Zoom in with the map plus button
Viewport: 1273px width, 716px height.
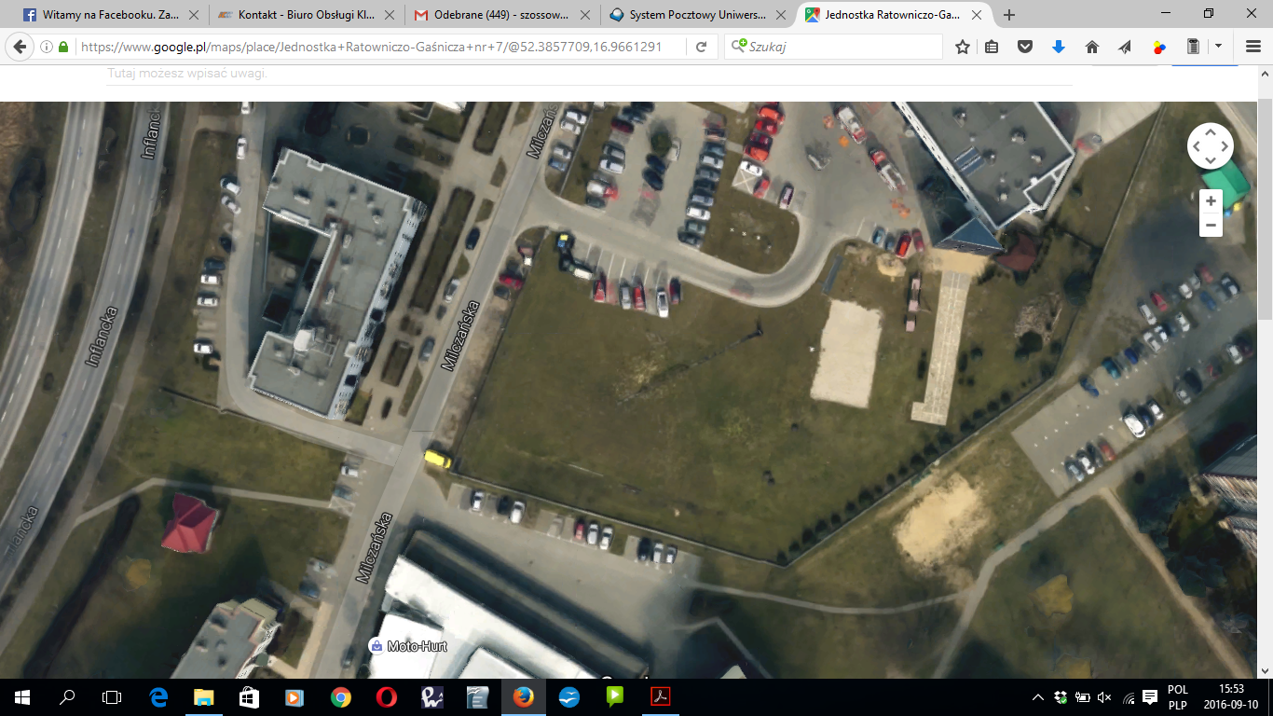pos(1211,201)
